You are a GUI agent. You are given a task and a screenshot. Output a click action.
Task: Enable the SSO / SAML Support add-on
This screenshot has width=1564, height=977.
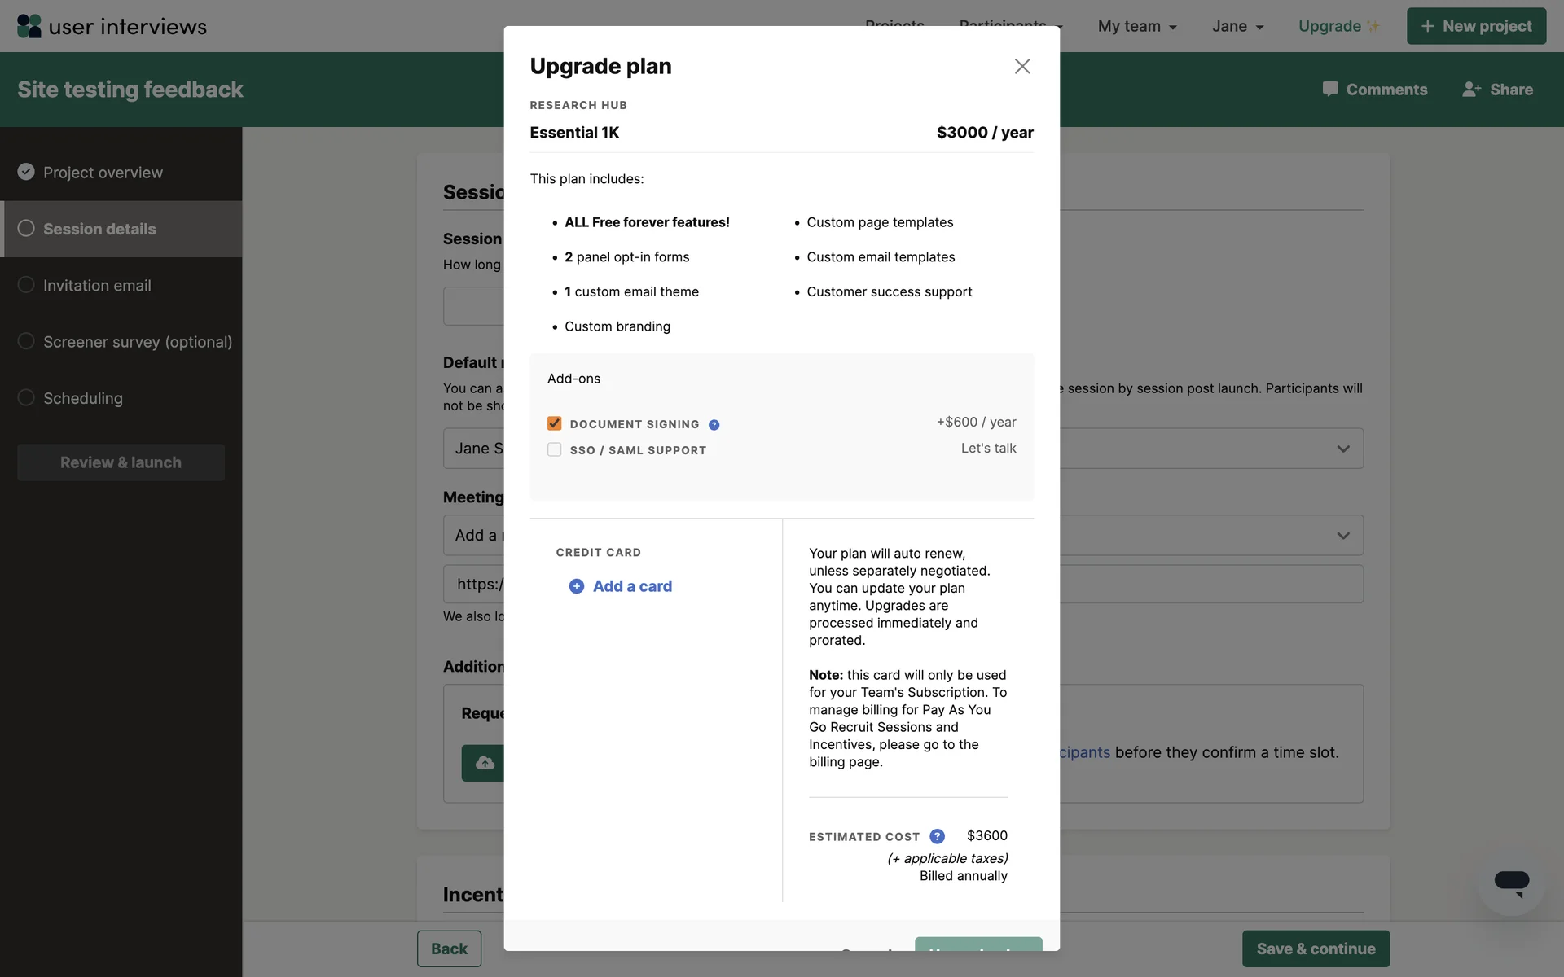tap(555, 449)
